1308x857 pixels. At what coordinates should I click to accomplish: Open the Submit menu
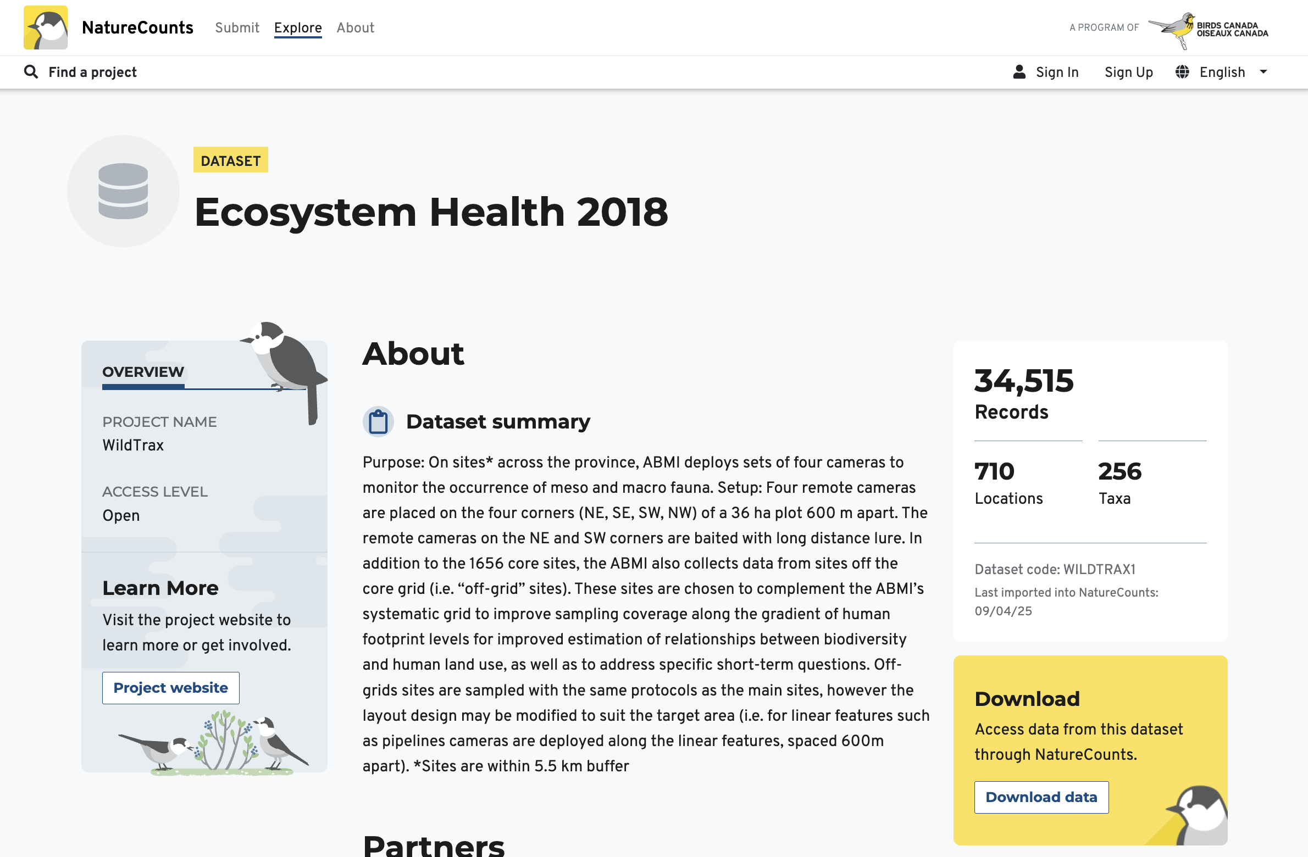click(237, 27)
